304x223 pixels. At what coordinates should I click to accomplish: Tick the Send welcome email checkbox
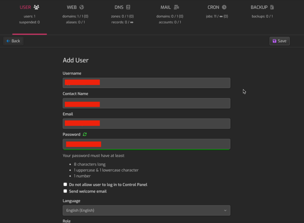click(x=65, y=191)
